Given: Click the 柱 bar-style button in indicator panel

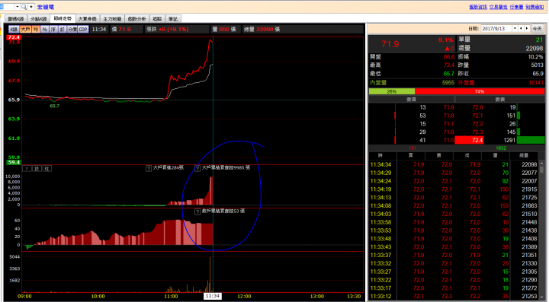Looking at the screenshot, I should click(x=47, y=169).
